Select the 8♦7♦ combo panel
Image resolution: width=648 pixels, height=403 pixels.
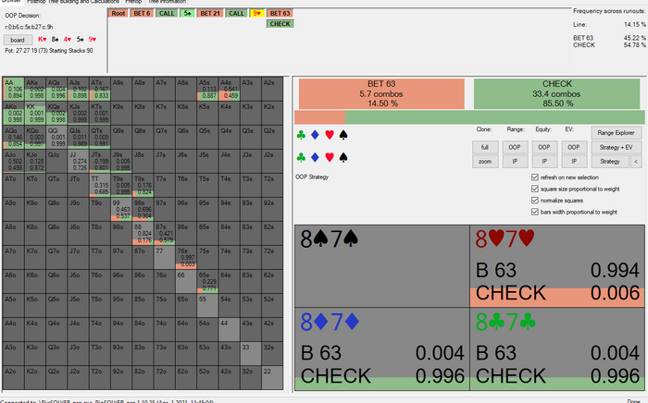point(382,349)
